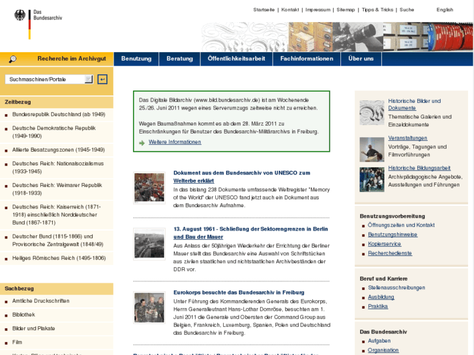Open the Benutzung menu
The width and height of the screenshot is (474, 355).
coord(136,59)
